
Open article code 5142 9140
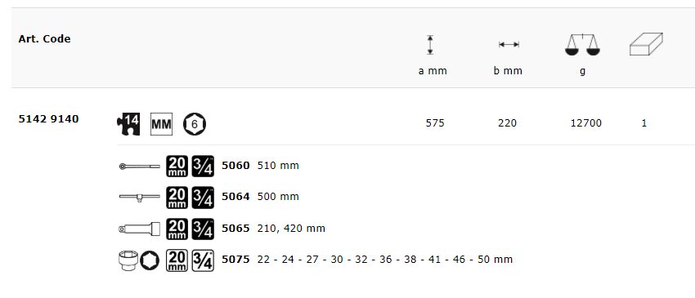point(49,118)
